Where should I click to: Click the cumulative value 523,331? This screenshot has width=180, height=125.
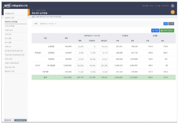click(x=119, y=47)
